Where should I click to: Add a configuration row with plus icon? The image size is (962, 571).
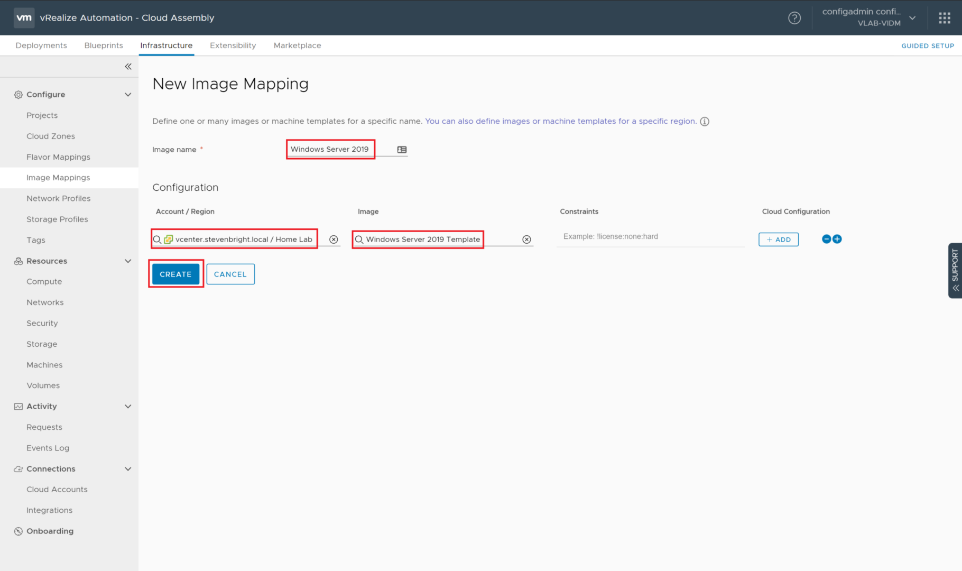837,239
